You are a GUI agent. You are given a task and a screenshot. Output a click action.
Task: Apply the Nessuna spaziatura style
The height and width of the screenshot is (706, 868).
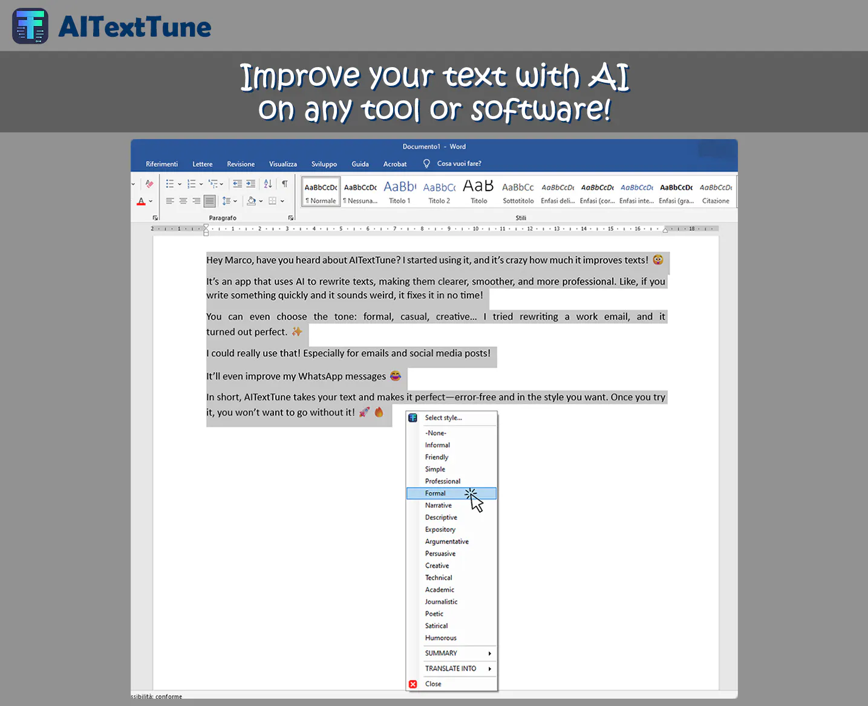coord(361,192)
